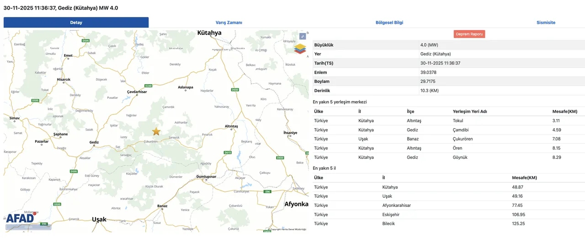Click the Çavdarhisar town marker on map

tap(137, 95)
